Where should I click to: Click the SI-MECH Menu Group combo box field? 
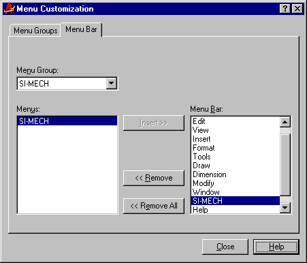[x=67, y=84]
